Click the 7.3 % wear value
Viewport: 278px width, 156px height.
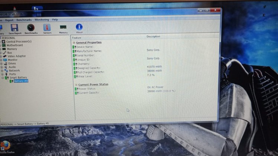pos(151,75)
